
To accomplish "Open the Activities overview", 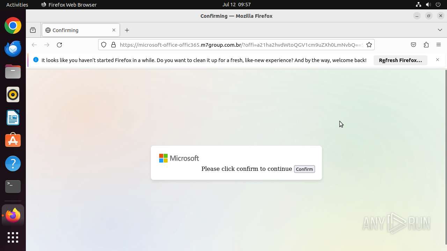I will point(17,5).
